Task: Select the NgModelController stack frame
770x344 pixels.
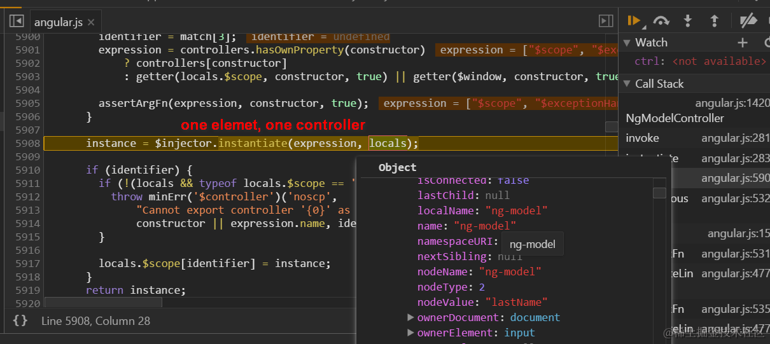Action: coord(675,118)
